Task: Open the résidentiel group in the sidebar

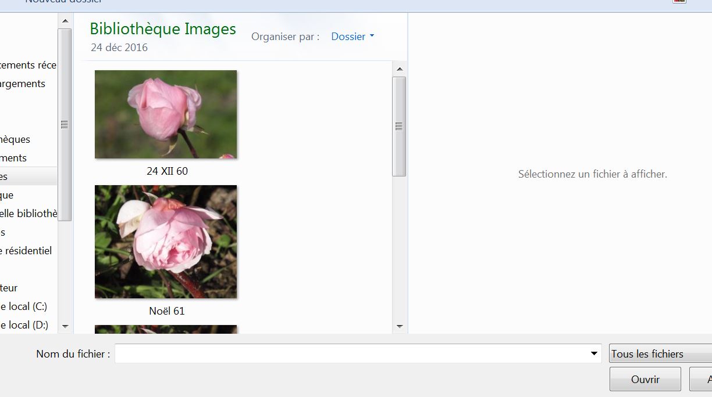Action: [27, 251]
